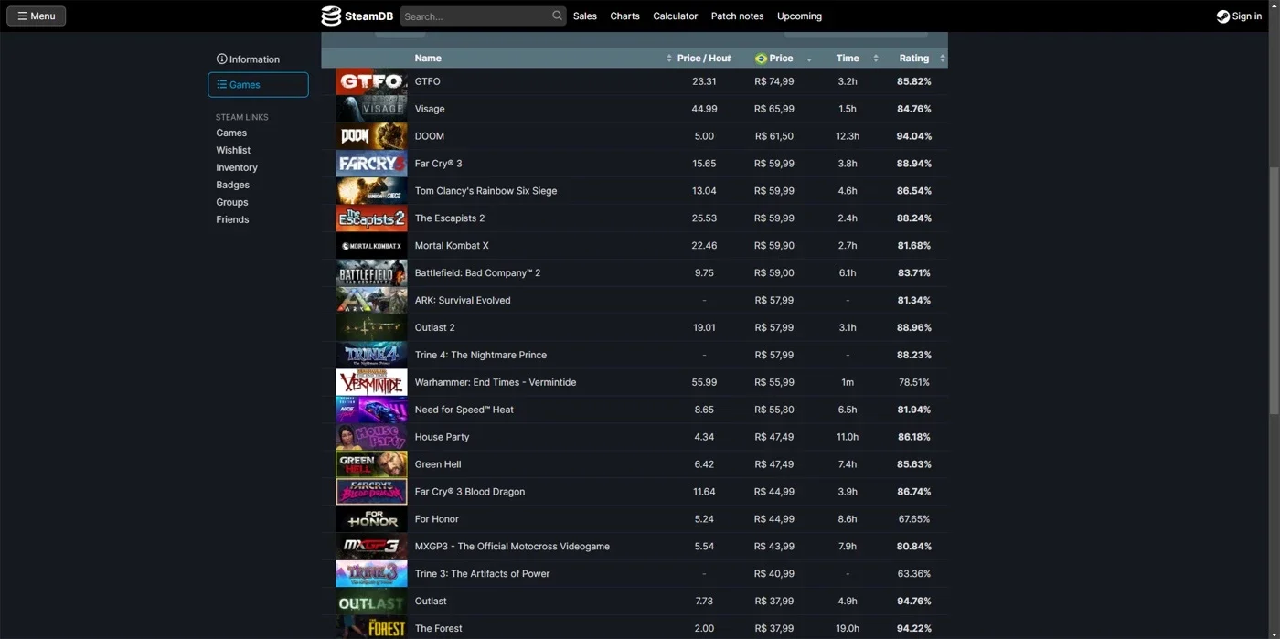Screen dimensions: 1280x639
Task: Open the Far Cry 3 thumbnail
Action: coord(371,164)
